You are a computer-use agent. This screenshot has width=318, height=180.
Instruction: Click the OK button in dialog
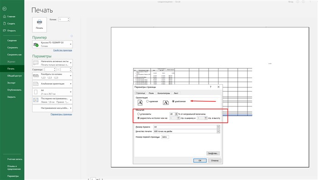[x=200, y=160]
